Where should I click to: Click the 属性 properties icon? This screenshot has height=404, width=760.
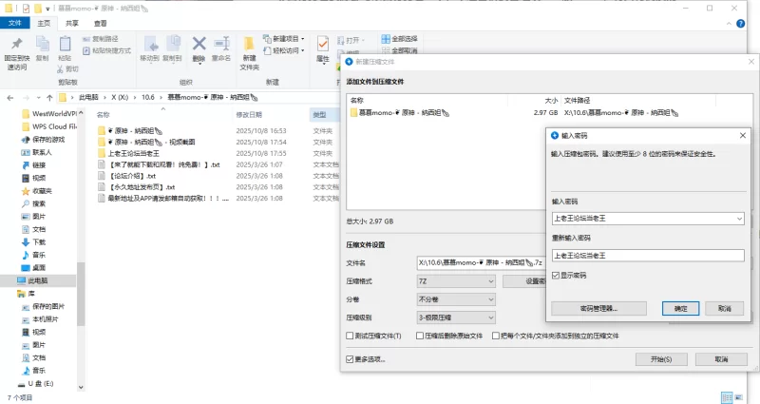click(x=323, y=45)
